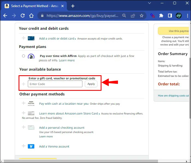
Task: Open Add a personal checking account link
Action: coord(62,128)
